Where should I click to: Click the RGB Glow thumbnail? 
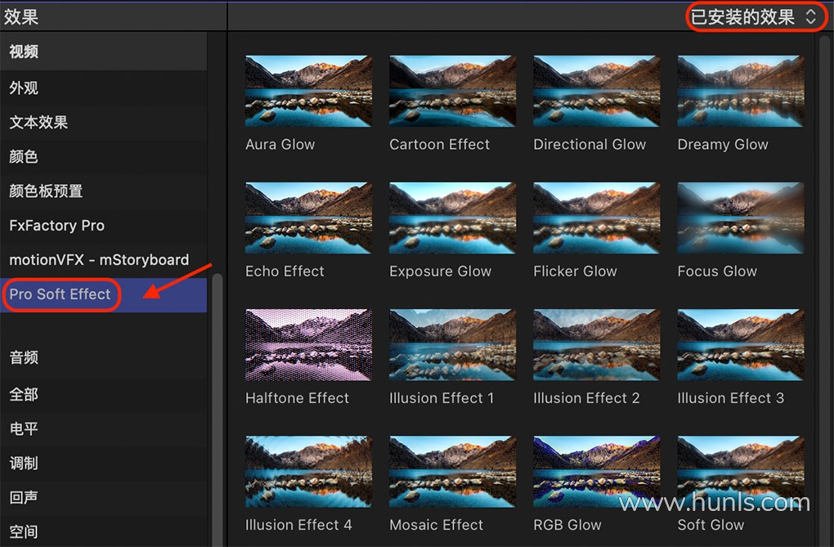point(597,472)
